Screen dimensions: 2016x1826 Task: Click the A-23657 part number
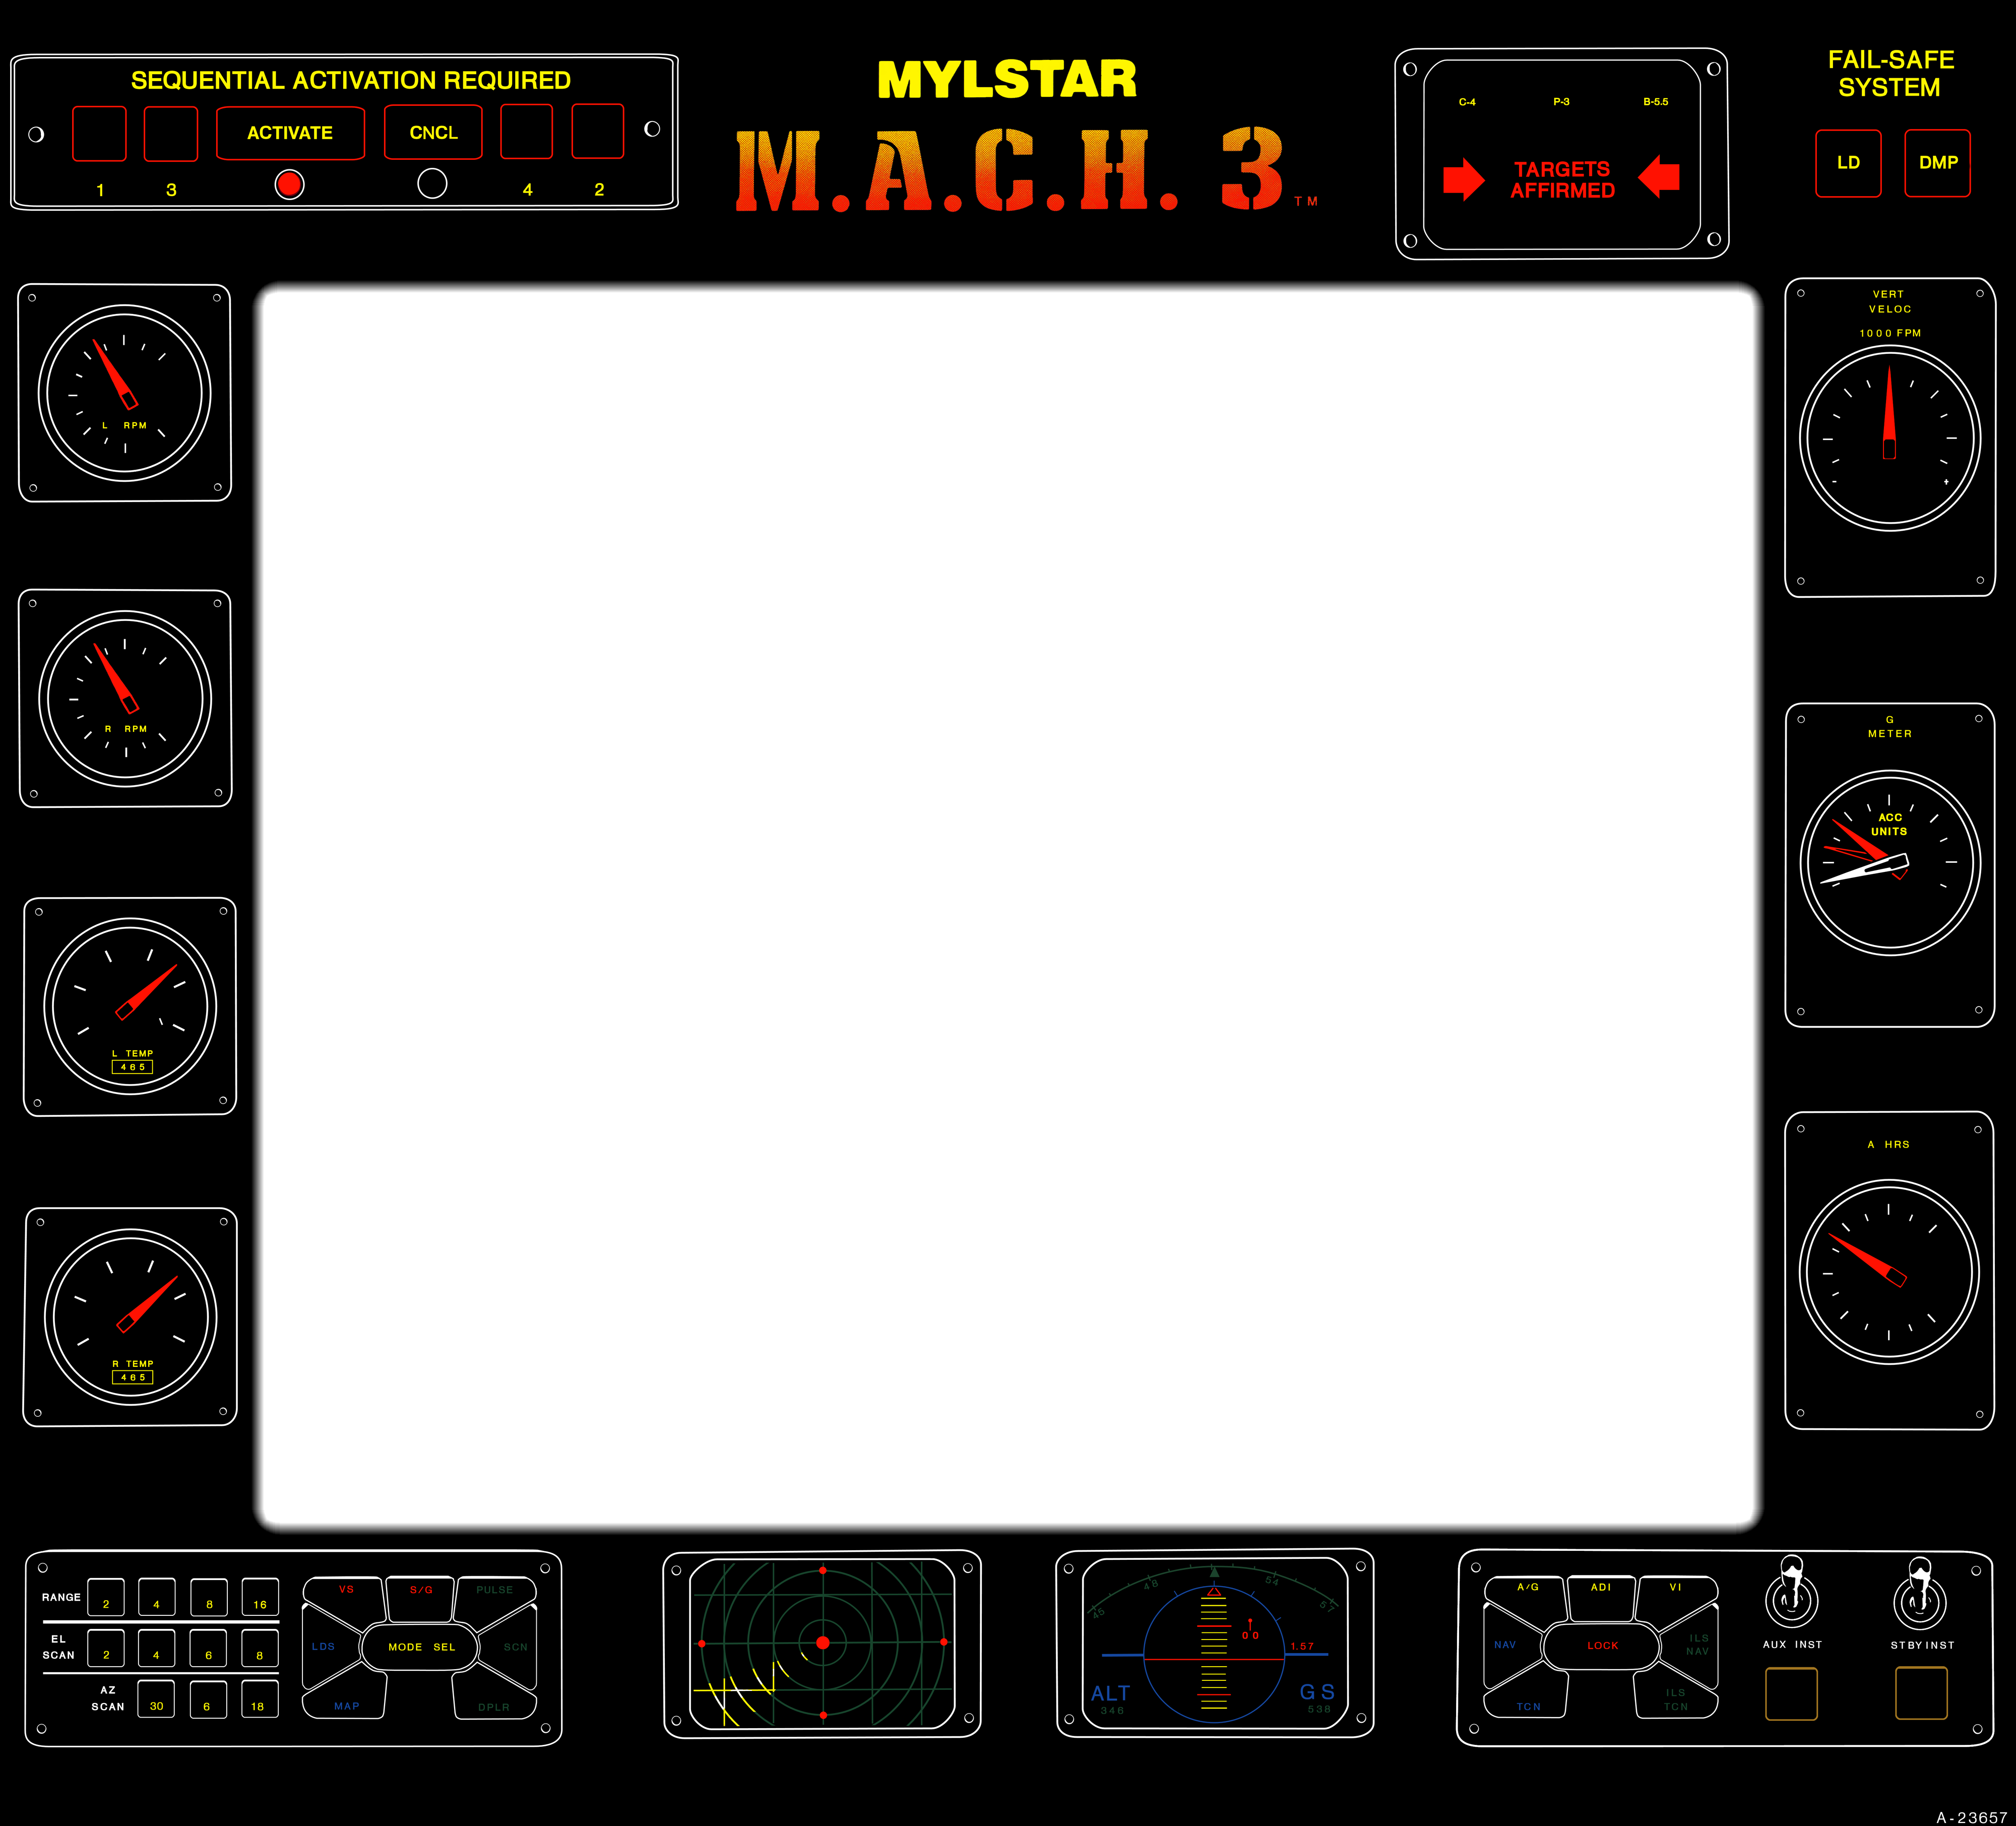(x=1971, y=1817)
